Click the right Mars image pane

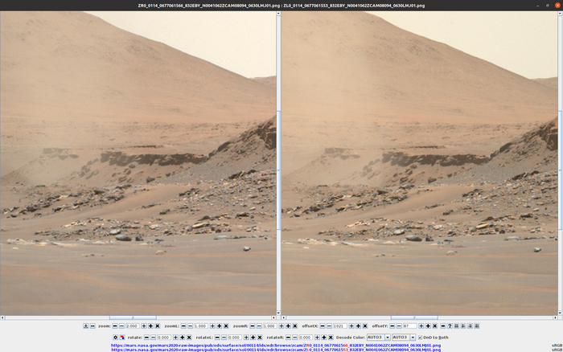click(x=419, y=163)
